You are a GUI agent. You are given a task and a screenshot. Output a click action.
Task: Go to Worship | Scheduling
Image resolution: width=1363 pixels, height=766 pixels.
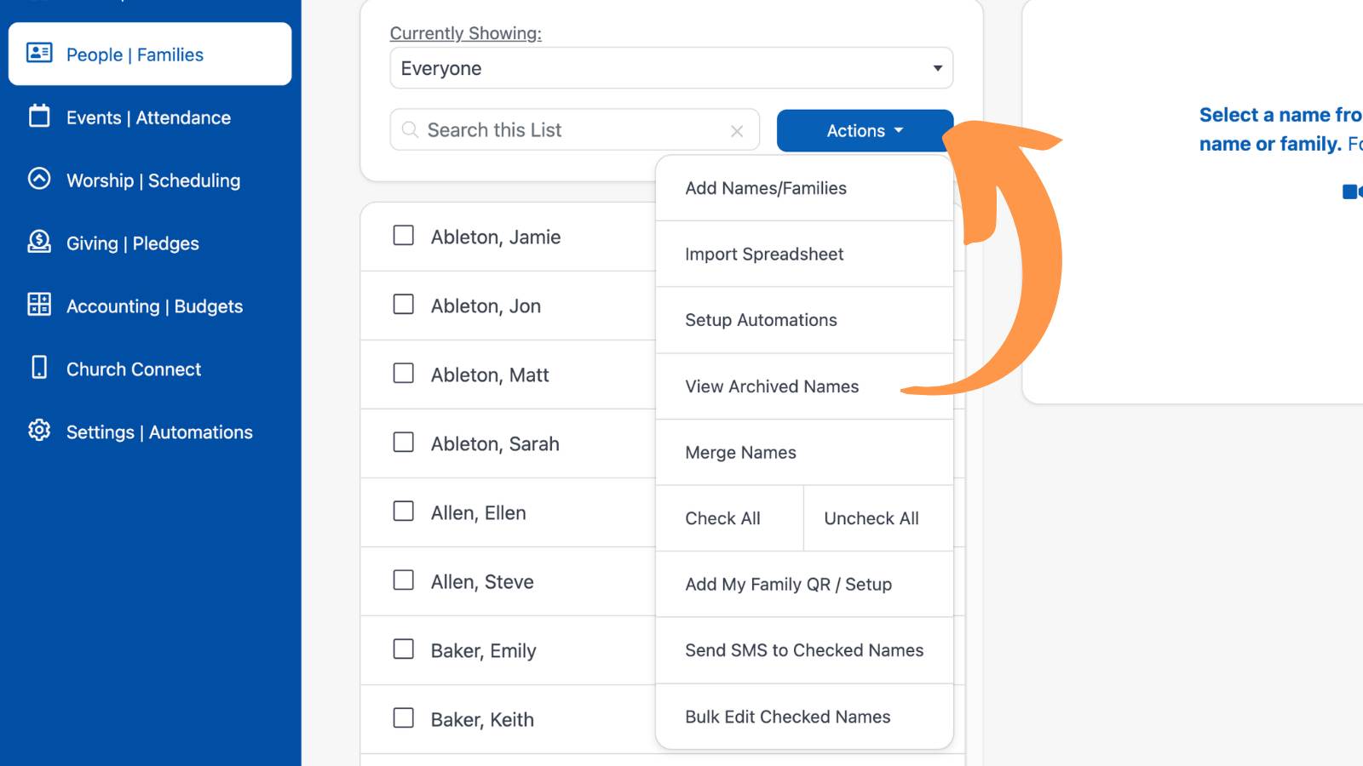(x=150, y=180)
